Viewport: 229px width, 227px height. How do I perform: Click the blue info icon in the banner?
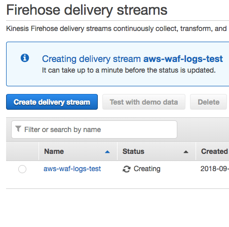(x=25, y=58)
